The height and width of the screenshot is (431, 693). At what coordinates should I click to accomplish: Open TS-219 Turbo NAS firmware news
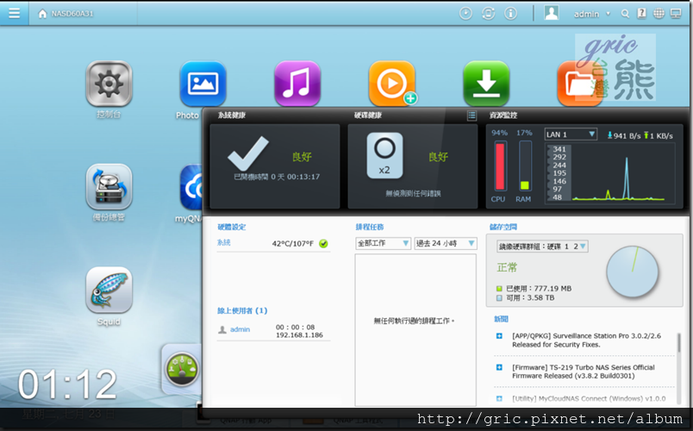pos(583,372)
